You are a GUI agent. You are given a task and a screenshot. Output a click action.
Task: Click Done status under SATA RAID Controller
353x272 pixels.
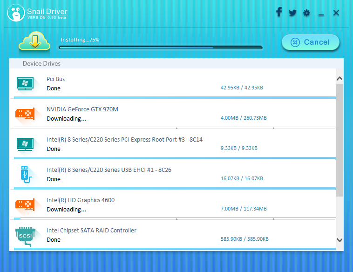coord(54,240)
